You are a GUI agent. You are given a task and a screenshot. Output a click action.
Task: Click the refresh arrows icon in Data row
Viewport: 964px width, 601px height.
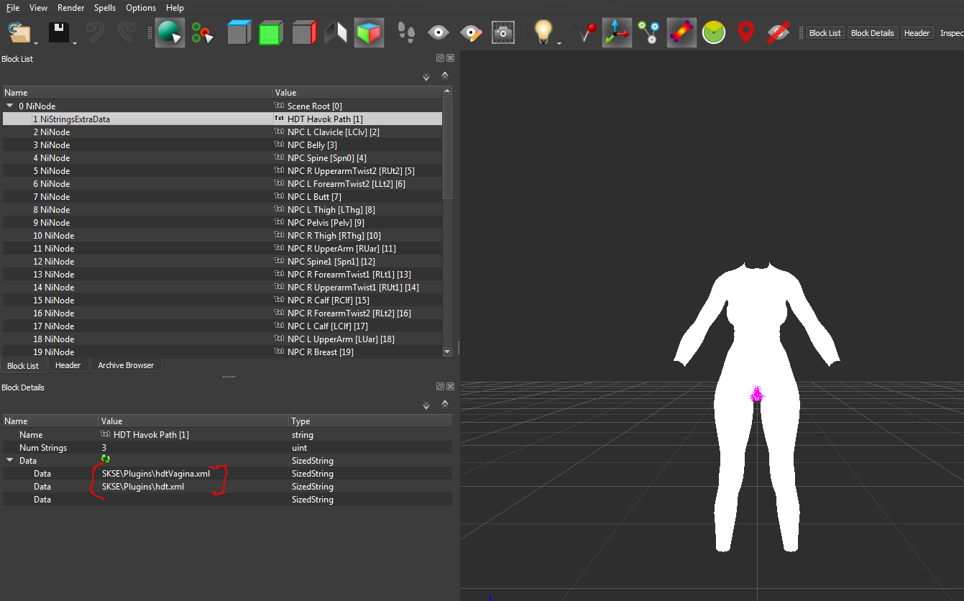106,459
